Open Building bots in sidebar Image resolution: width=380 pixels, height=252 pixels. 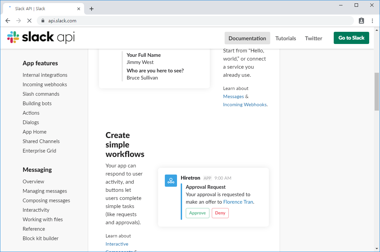pyautogui.click(x=37, y=104)
